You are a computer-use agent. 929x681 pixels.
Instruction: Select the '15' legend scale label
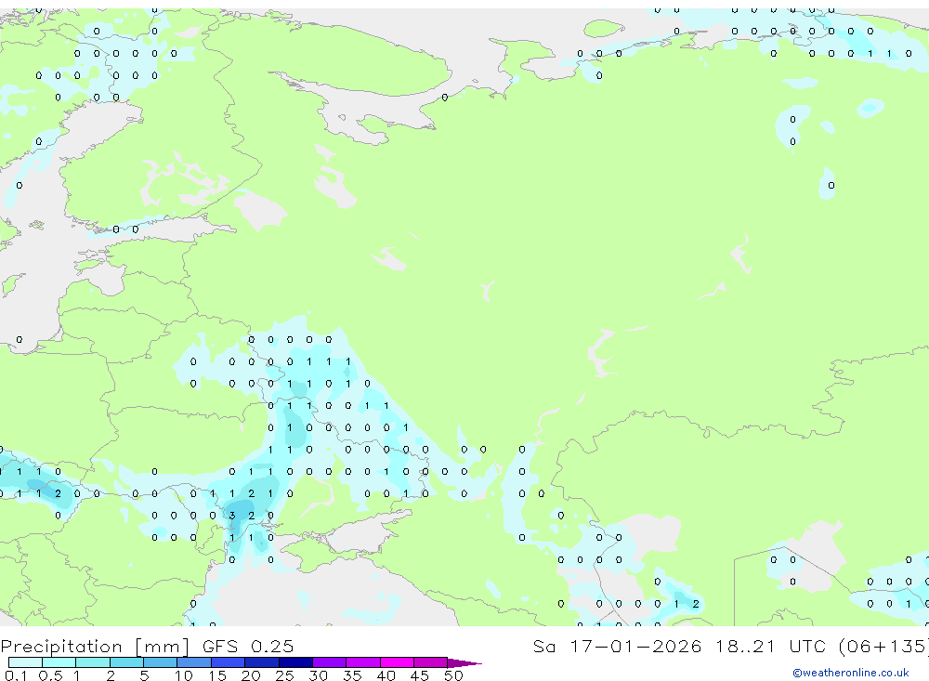click(x=217, y=675)
